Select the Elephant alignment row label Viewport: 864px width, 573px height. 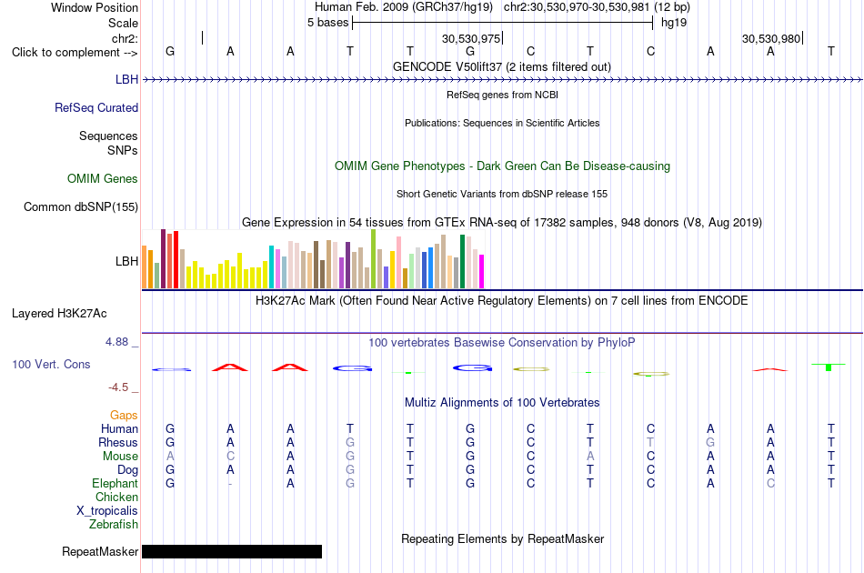(x=115, y=483)
